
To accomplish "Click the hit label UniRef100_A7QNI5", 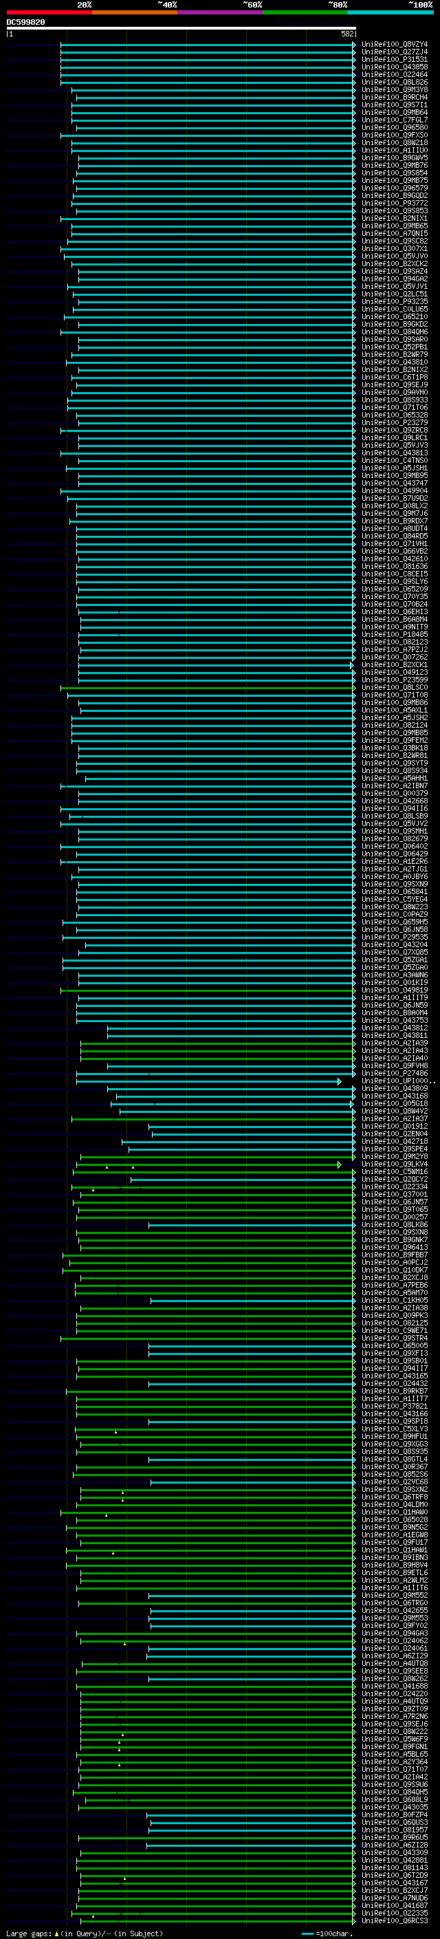I will coord(394,233).
